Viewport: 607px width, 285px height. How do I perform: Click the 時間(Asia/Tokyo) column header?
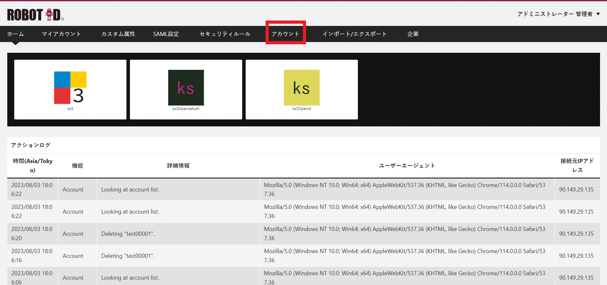pos(33,166)
